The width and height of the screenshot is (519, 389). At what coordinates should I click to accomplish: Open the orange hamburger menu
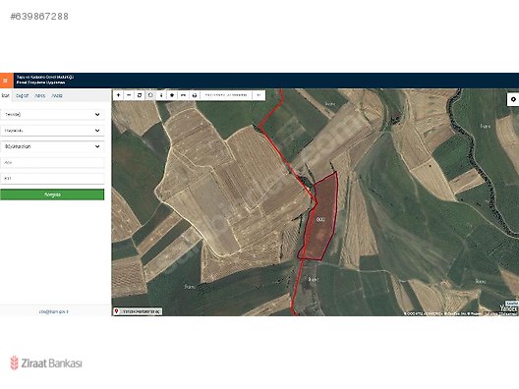tap(6, 81)
